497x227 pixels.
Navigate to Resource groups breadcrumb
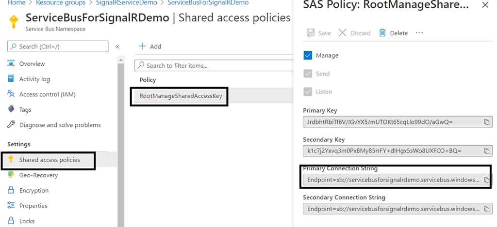click(61, 3)
